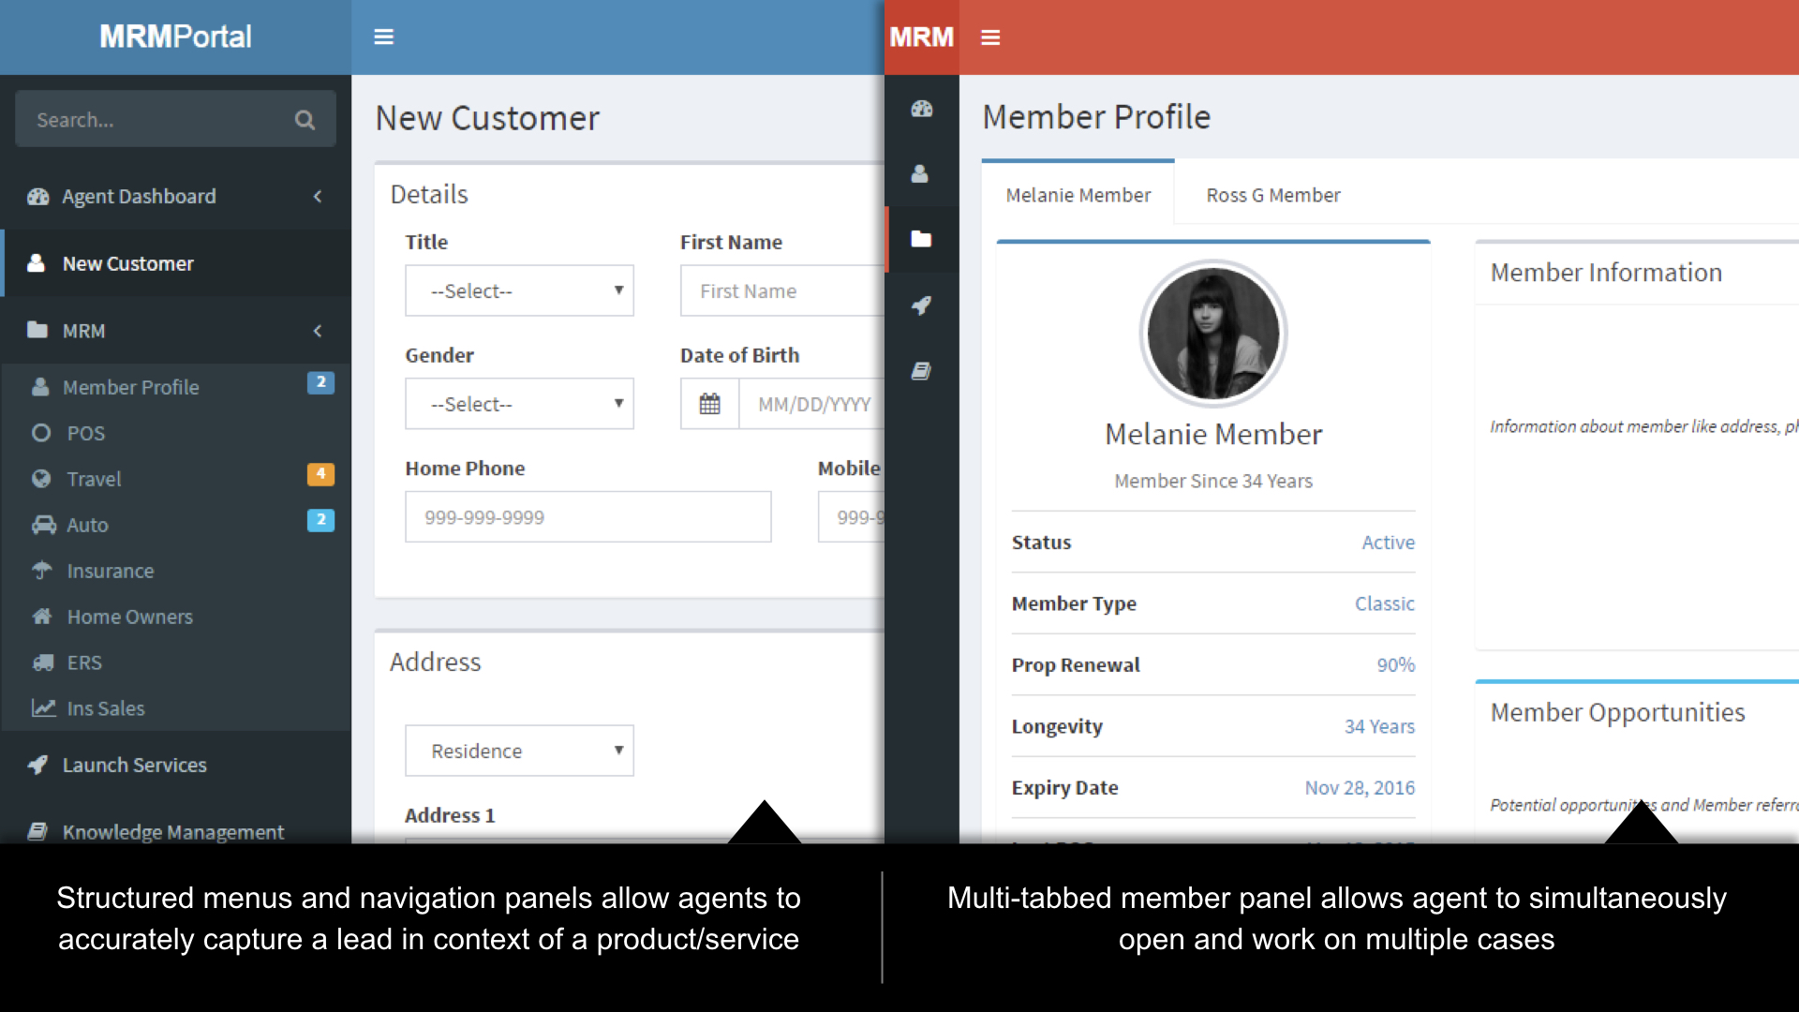Open Launch Services in the sidebar
This screenshot has height=1012, width=1799.
pyautogui.click(x=134, y=765)
